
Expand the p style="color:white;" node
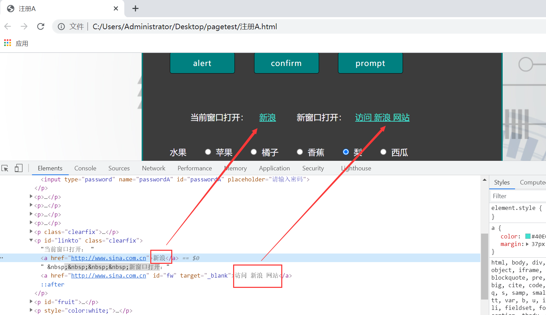tap(31, 310)
